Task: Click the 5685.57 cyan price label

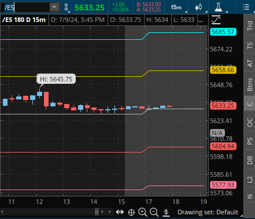Action: pyautogui.click(x=223, y=32)
